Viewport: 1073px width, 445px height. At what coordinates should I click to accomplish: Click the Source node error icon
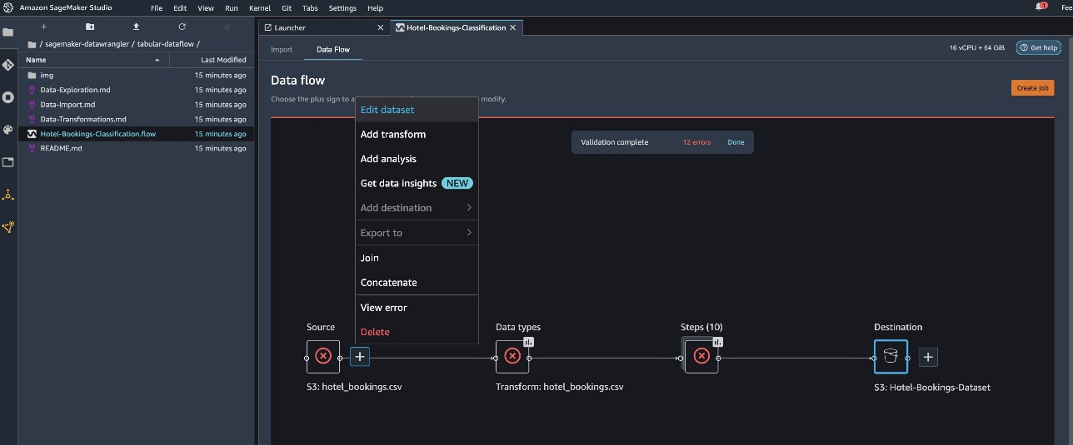coord(323,356)
